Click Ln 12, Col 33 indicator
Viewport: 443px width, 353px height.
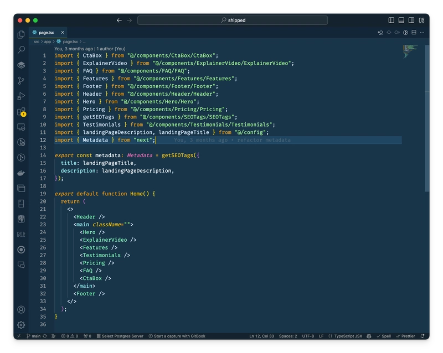[261, 336]
